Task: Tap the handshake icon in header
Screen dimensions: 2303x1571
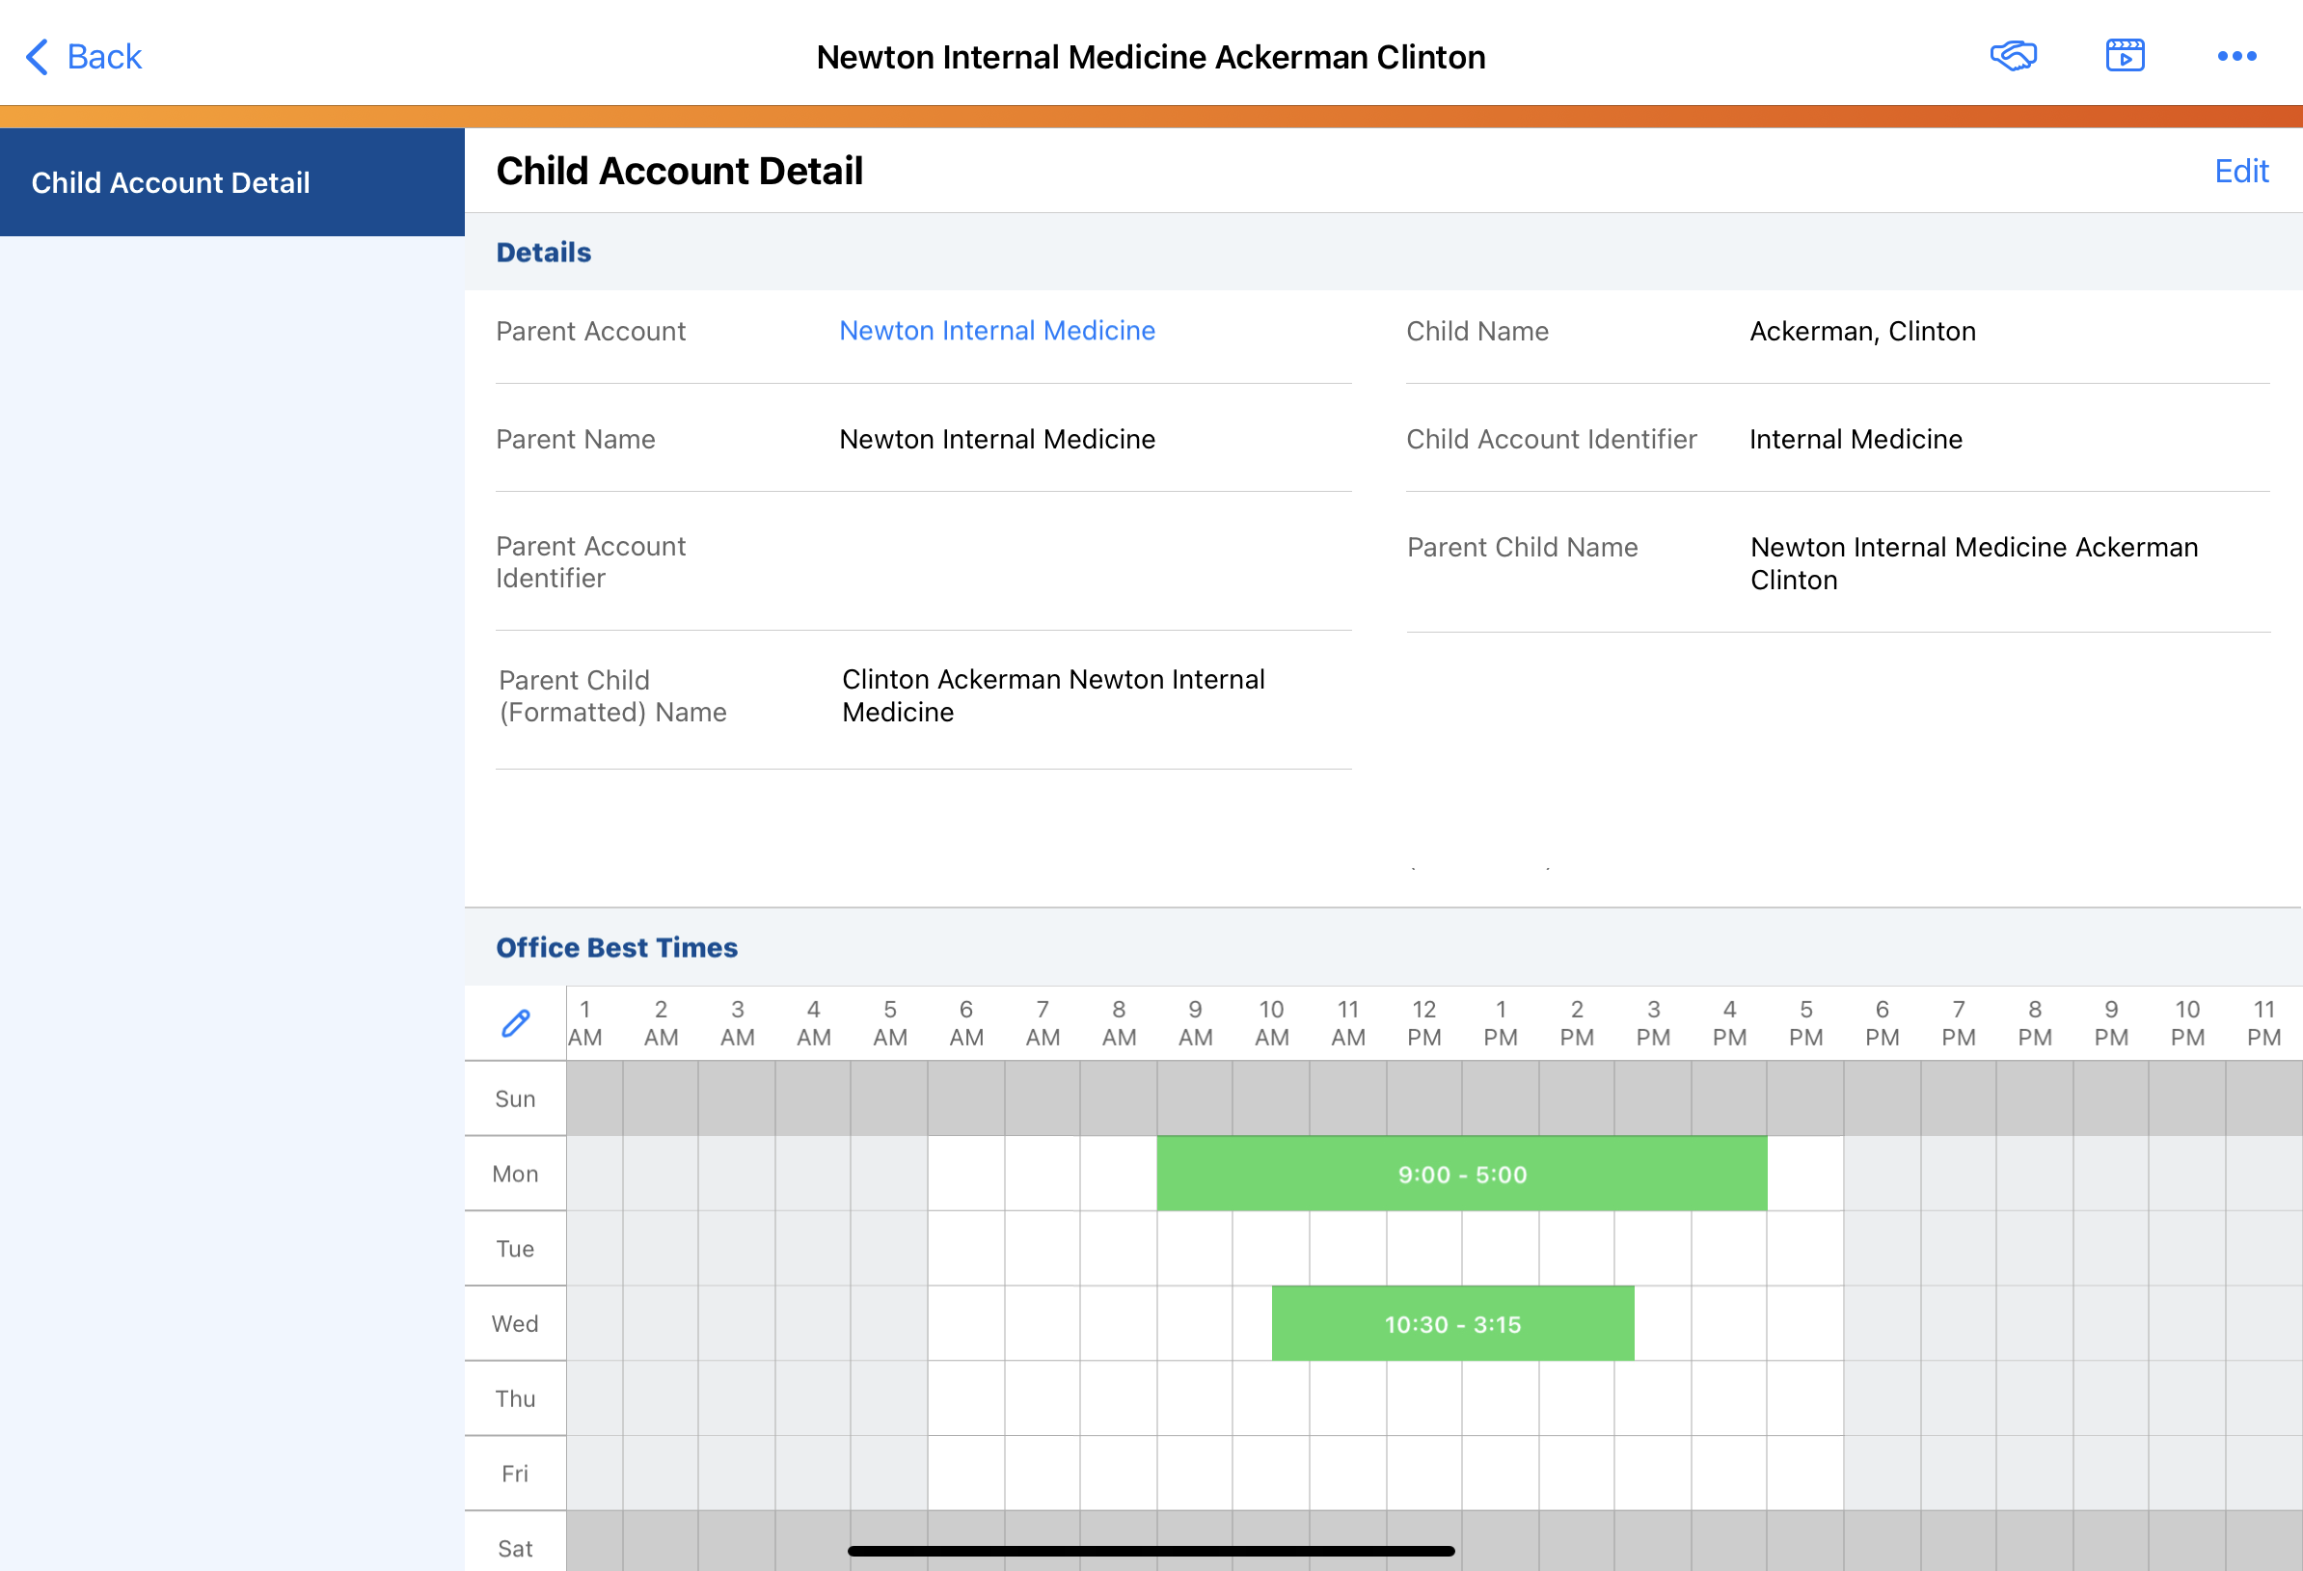Action: (2013, 57)
